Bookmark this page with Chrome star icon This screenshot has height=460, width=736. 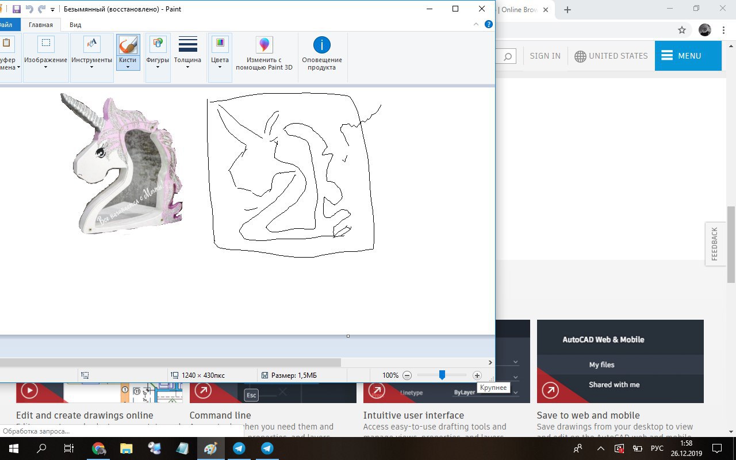(682, 30)
